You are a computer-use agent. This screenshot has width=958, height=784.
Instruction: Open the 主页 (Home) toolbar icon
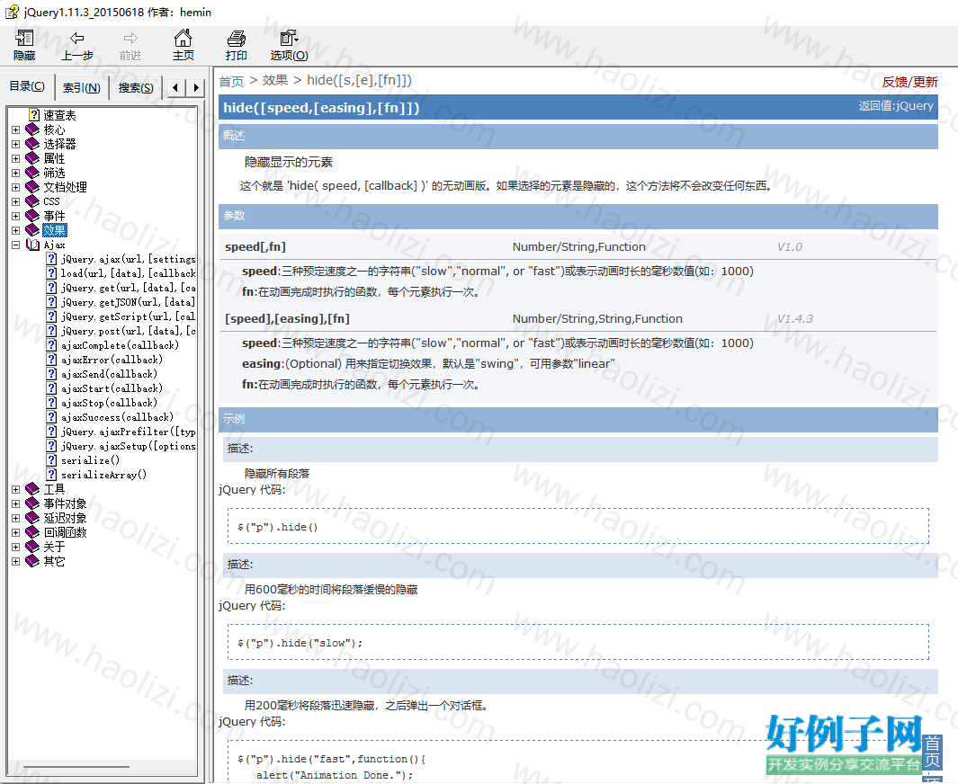(x=183, y=46)
